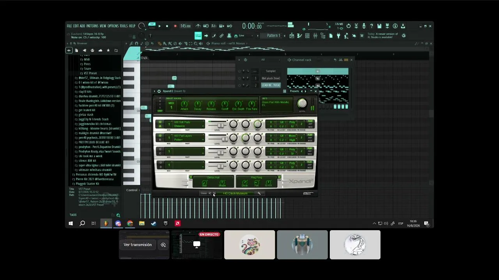Viewport: 499px width, 280px height.
Task: Select the 8bit pluck (hive) channel
Action: click(x=271, y=78)
